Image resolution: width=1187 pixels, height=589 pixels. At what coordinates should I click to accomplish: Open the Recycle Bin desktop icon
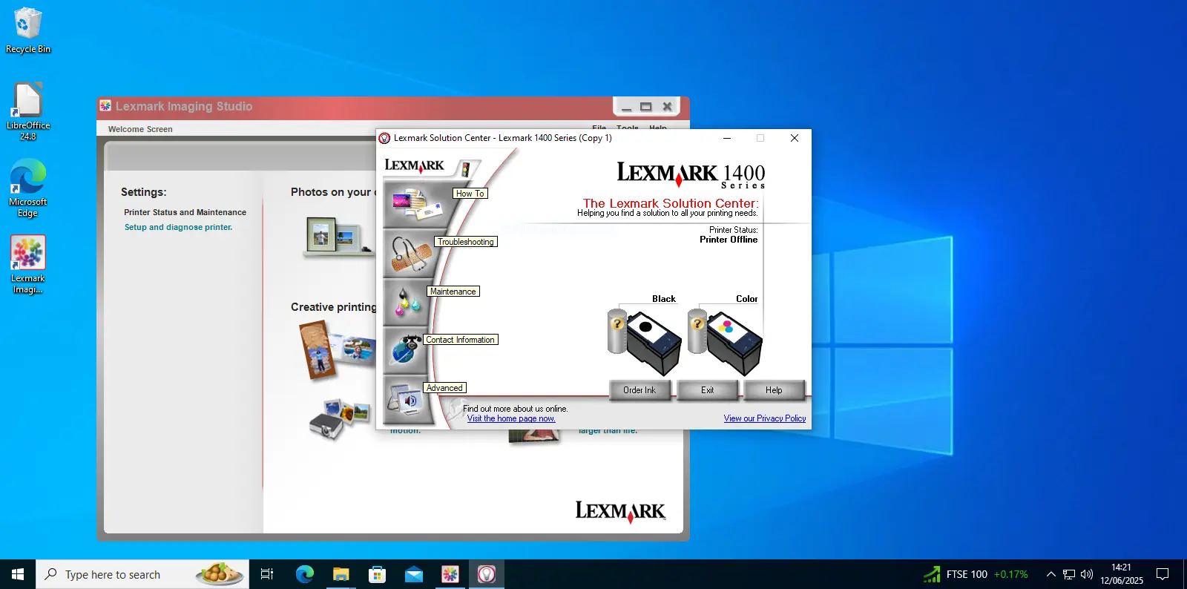pyautogui.click(x=28, y=31)
